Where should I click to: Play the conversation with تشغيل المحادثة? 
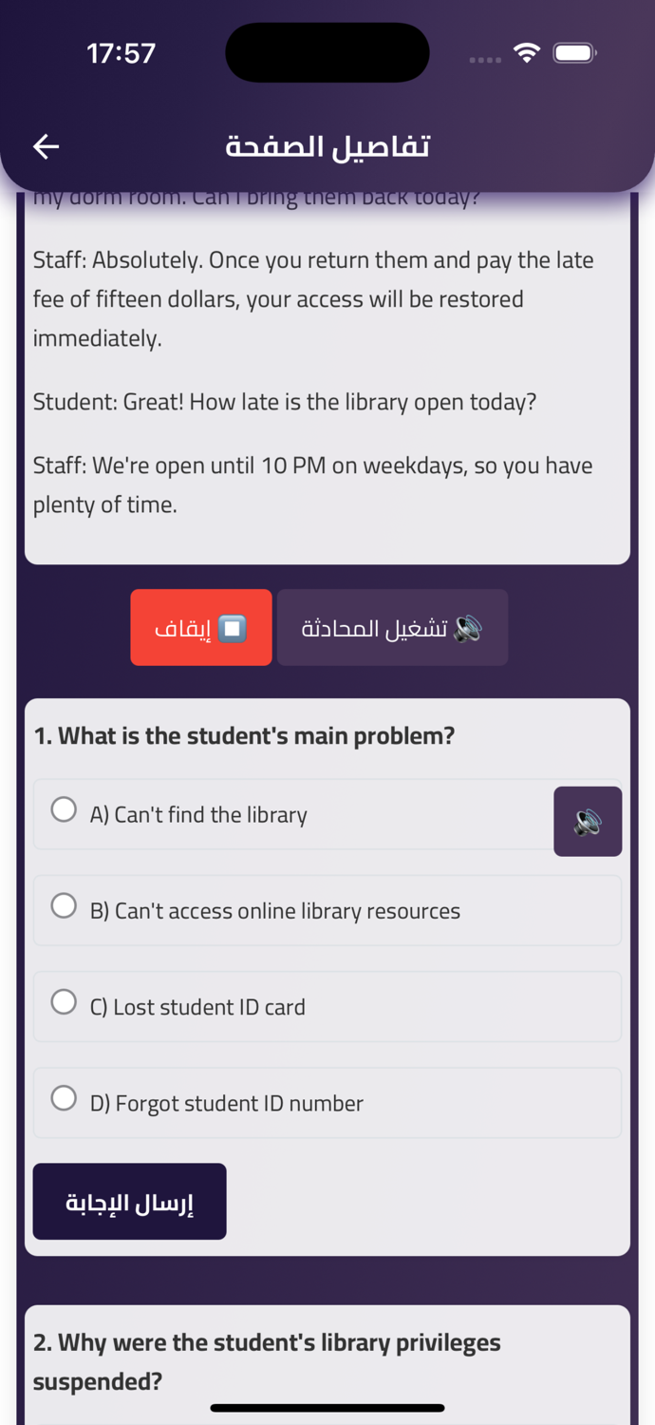point(392,628)
